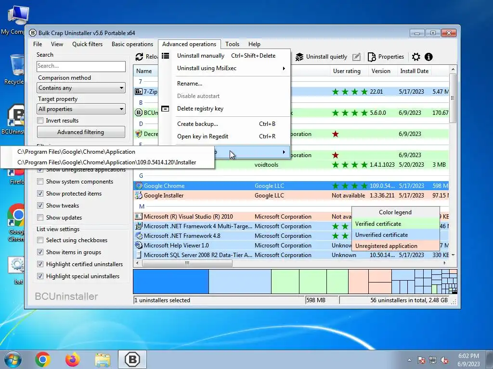Click the Reload toolbar icon
The image size is (493, 369).
point(139,57)
